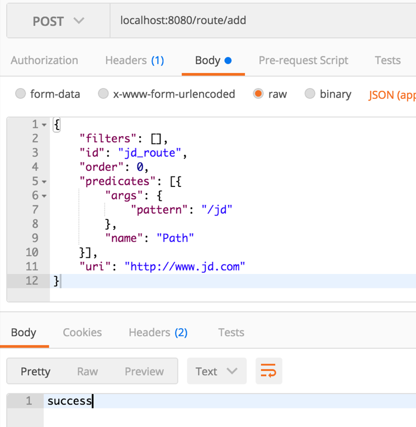Switch to the response Cookies tab
Viewport: 416px width, 427px height.
[82, 332]
